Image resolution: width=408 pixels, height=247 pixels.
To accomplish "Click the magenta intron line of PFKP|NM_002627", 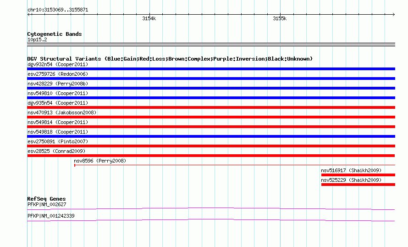I will [211, 208].
